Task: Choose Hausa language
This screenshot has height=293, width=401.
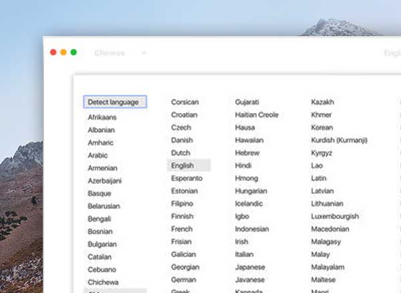Action: (245, 128)
